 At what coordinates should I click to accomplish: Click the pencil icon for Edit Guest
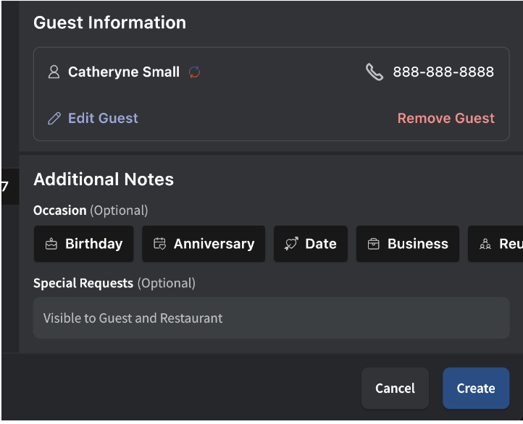click(x=54, y=119)
